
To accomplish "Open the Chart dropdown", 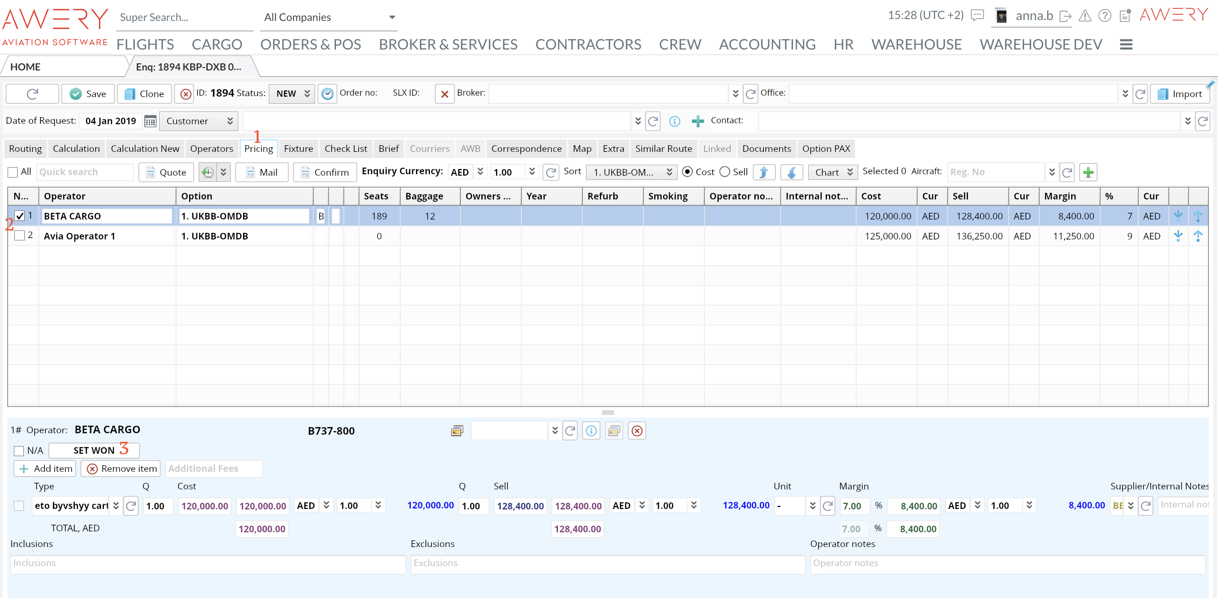I will point(832,172).
